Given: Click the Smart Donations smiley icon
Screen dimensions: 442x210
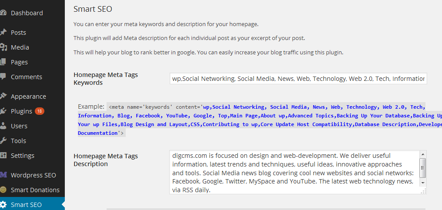Looking at the screenshot, I should tap(3, 190).
